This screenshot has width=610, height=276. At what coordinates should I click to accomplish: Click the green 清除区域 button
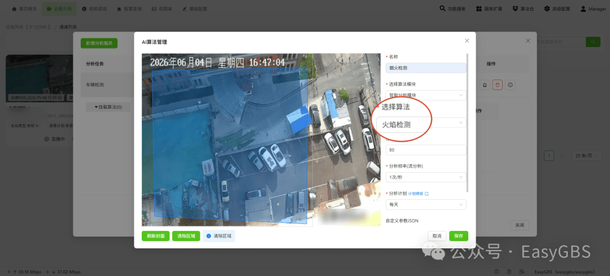[186, 236]
